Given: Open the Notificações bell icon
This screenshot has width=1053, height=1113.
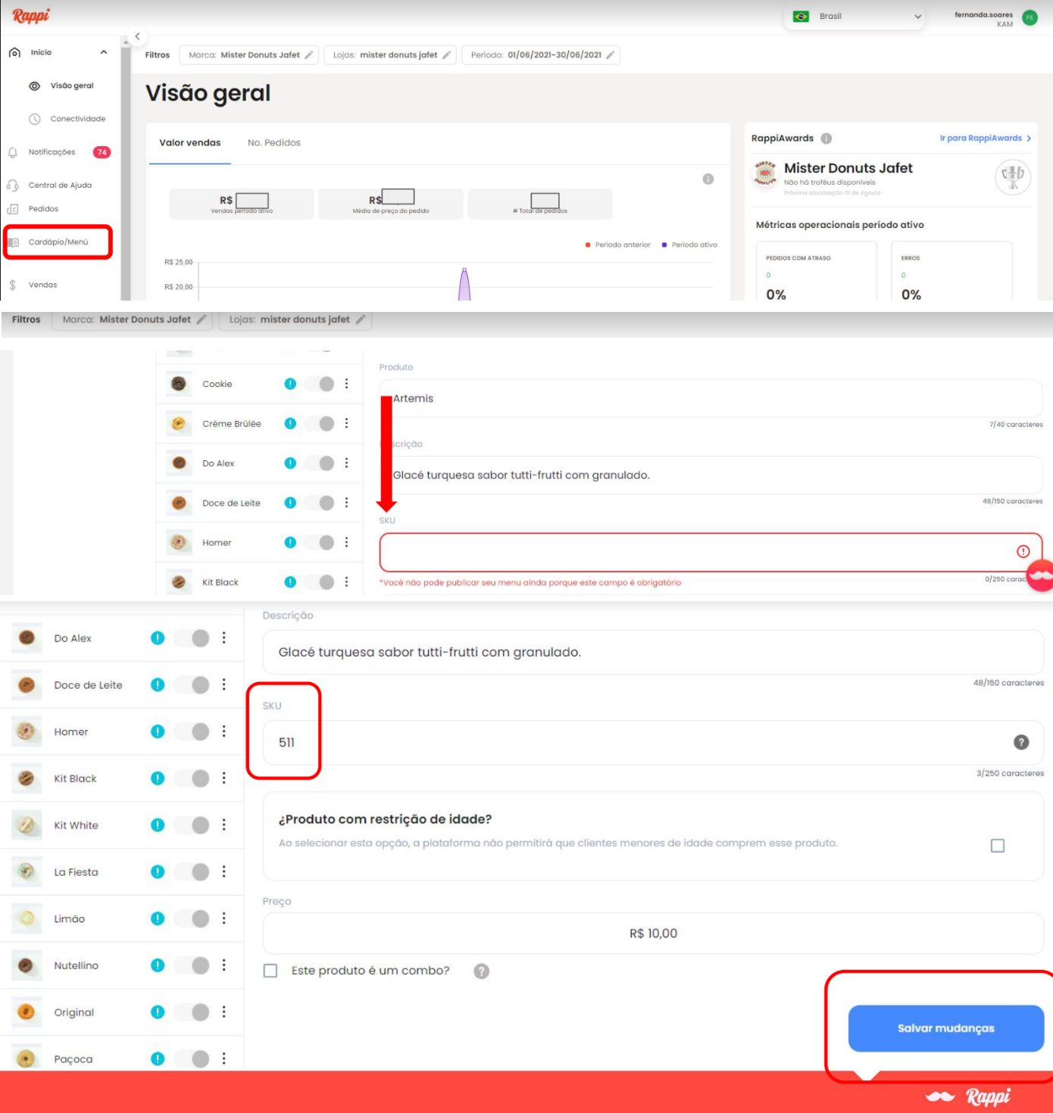Looking at the screenshot, I should 13,152.
